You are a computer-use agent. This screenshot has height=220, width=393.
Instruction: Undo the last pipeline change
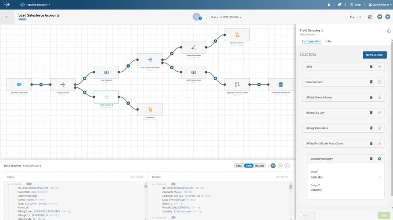[x=352, y=17]
